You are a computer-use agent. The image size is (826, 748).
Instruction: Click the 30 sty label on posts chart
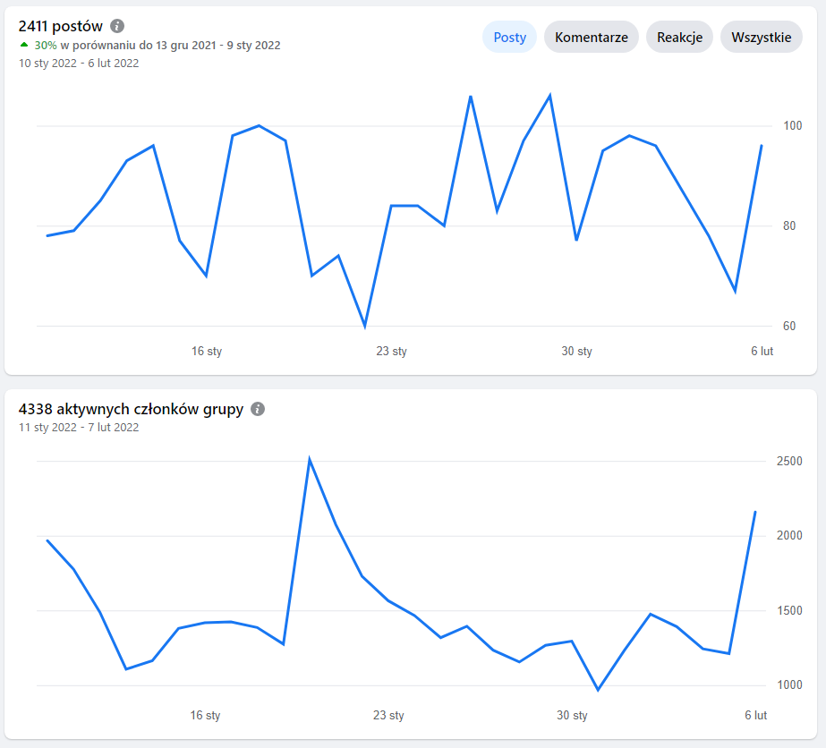tap(576, 351)
